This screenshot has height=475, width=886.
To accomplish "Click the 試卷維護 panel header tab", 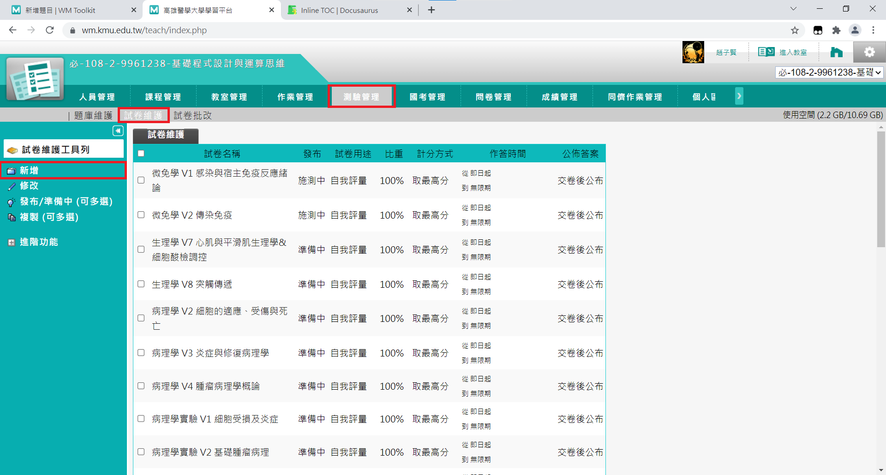I will [166, 135].
